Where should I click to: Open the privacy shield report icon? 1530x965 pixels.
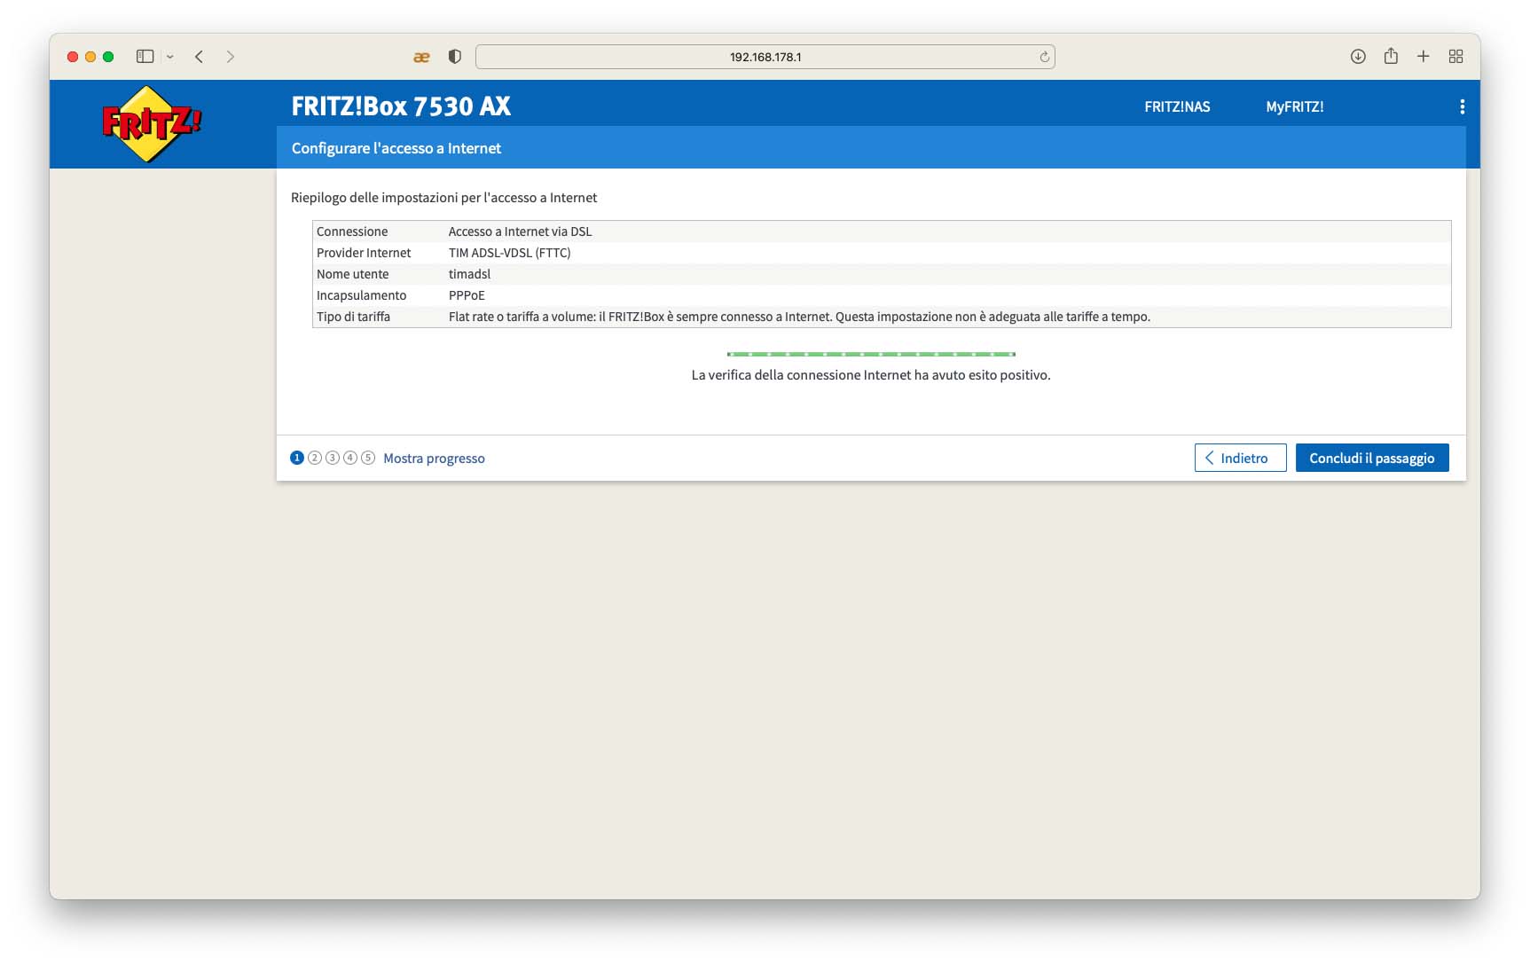pos(455,57)
